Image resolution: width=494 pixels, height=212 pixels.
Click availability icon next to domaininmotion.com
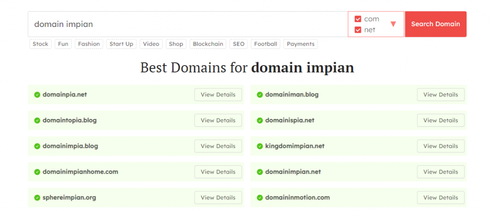tap(260, 198)
